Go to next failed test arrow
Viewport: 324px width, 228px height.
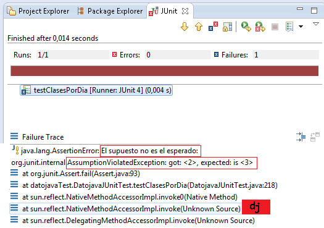point(185,27)
